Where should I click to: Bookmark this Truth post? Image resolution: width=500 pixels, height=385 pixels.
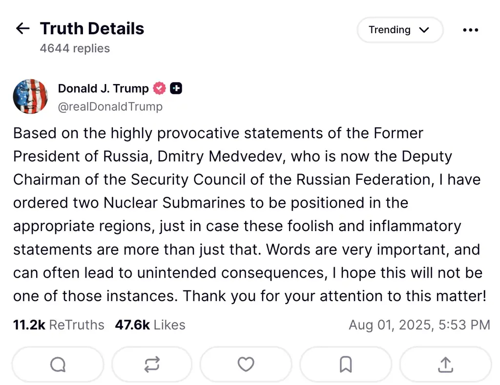pyautogui.click(x=346, y=364)
